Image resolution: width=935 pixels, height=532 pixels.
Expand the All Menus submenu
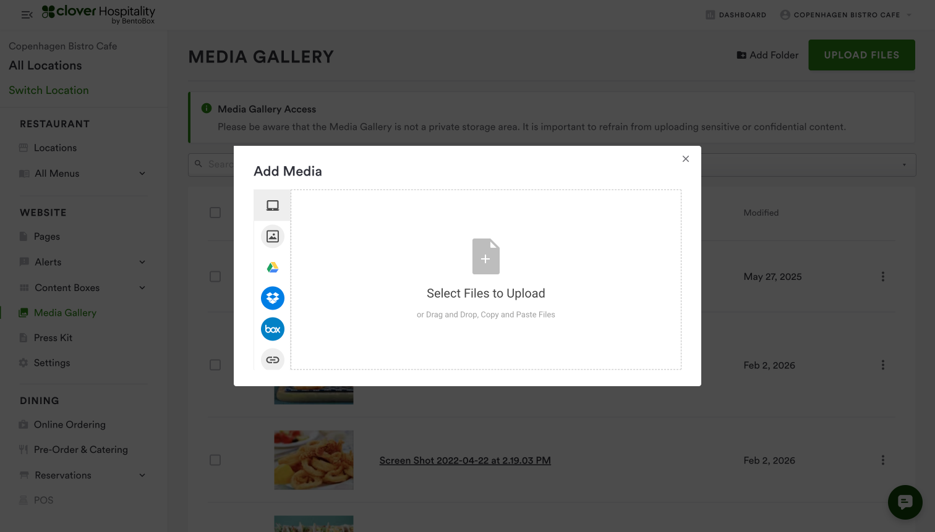tap(142, 174)
